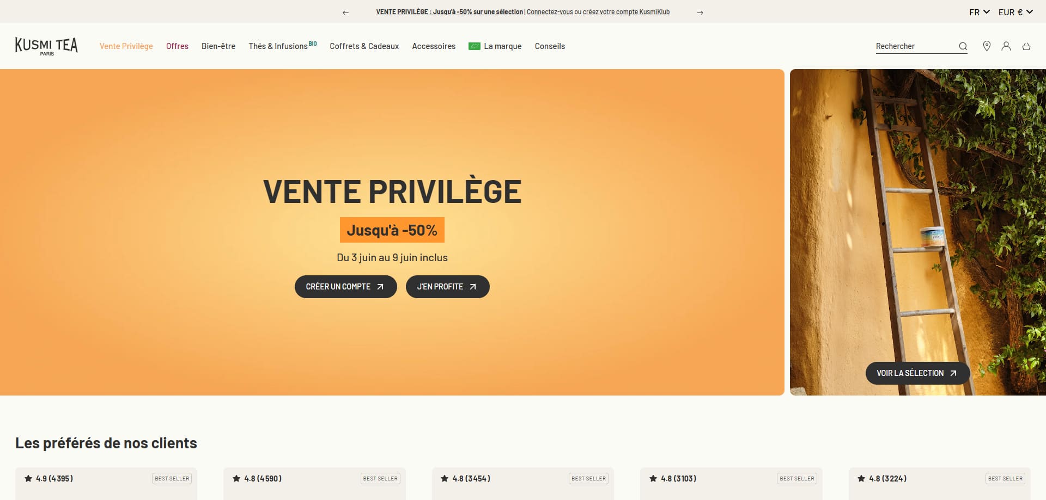Expand the FR language dropdown
The height and width of the screenshot is (500, 1046).
[980, 12]
